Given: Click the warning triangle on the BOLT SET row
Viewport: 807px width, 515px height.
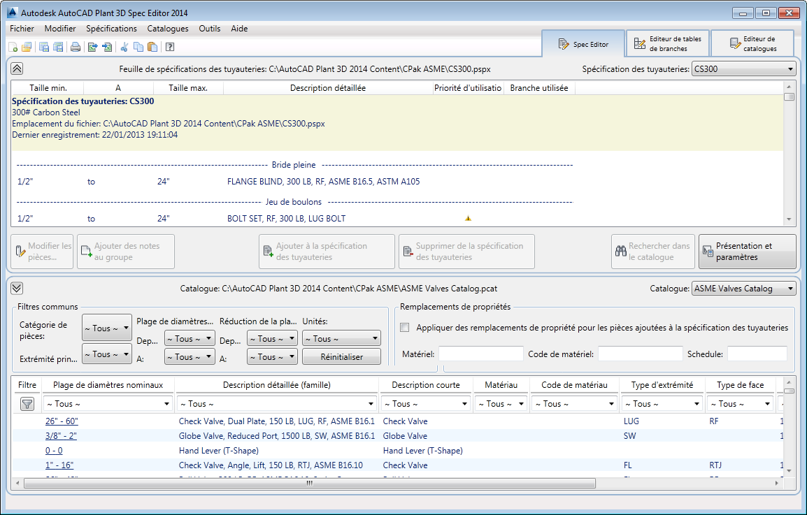Looking at the screenshot, I should [x=468, y=218].
